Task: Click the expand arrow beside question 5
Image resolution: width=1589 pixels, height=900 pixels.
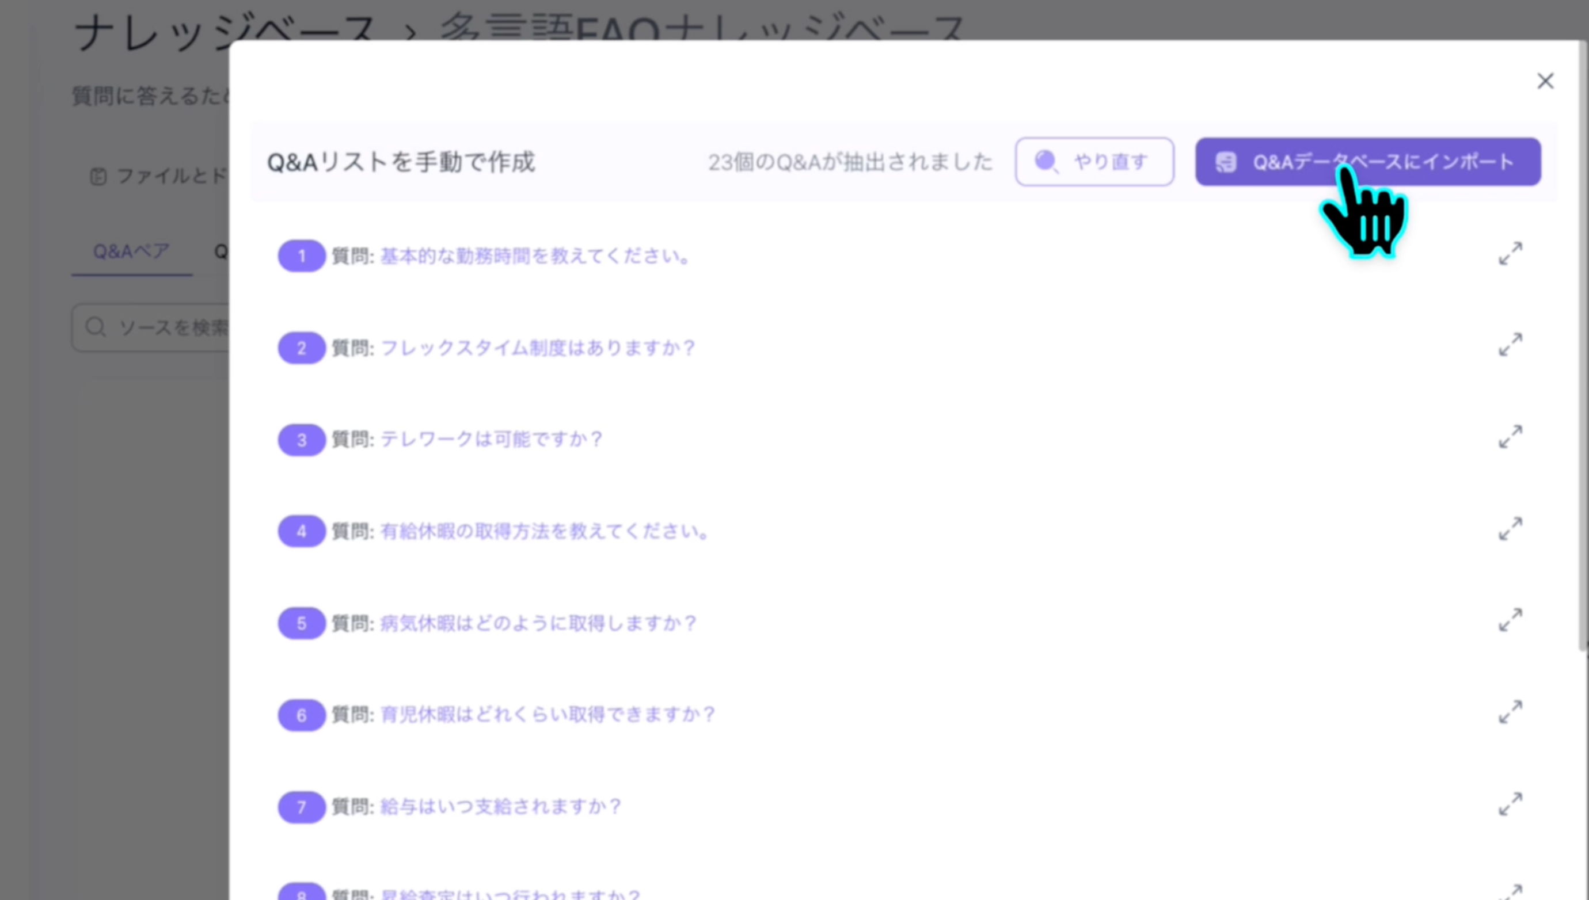Action: (1510, 618)
